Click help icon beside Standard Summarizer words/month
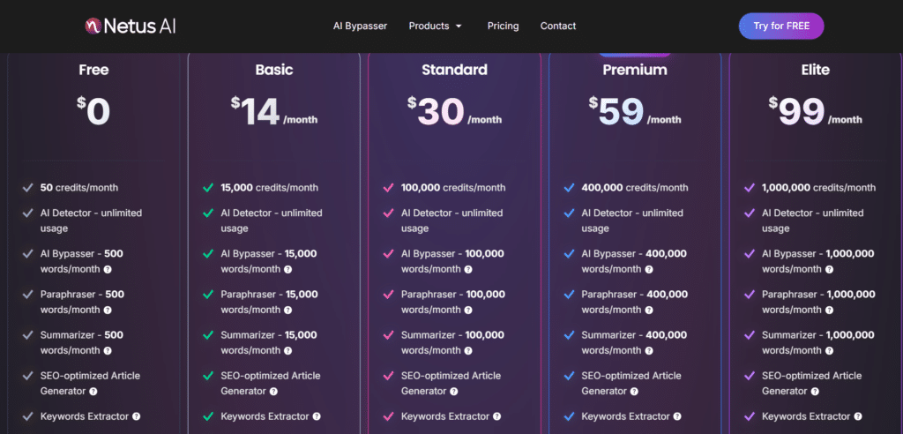The height and width of the screenshot is (434, 903). [468, 350]
